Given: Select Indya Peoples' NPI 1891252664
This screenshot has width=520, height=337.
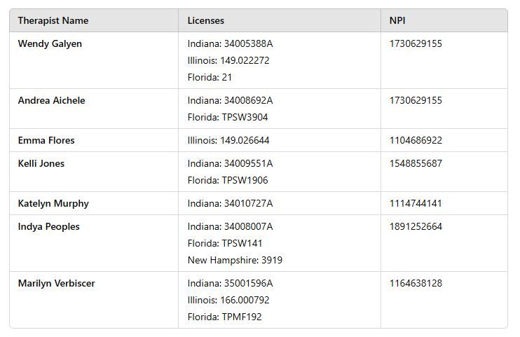Looking at the screenshot, I should point(416,226).
